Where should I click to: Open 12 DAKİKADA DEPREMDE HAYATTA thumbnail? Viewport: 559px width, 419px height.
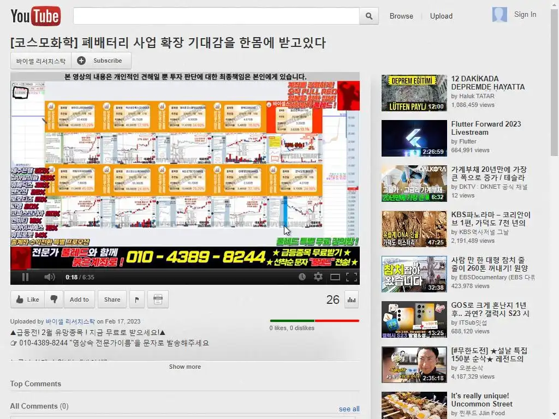click(x=414, y=93)
